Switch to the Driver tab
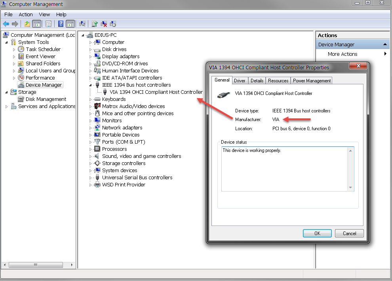392x281 pixels. click(x=240, y=81)
